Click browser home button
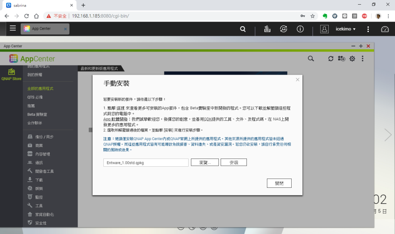395x234 pixels. pyautogui.click(x=37, y=16)
